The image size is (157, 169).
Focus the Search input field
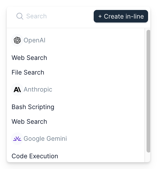(52, 16)
